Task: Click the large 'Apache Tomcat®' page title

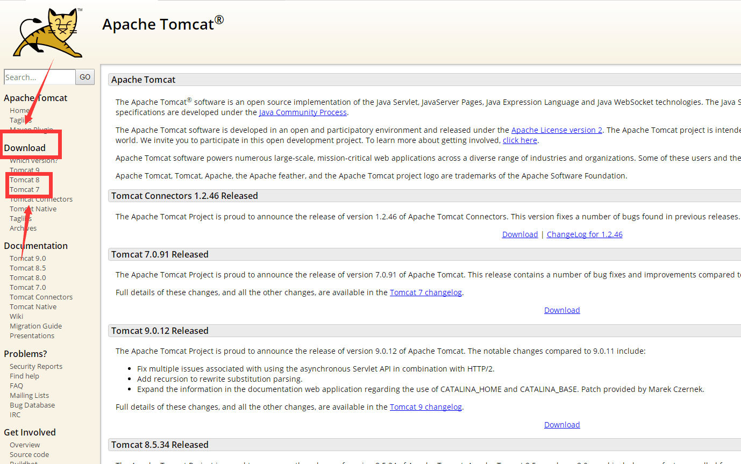Action: click(x=163, y=24)
